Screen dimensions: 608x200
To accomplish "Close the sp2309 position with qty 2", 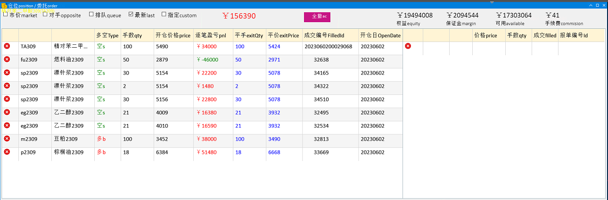I will (x=7, y=86).
